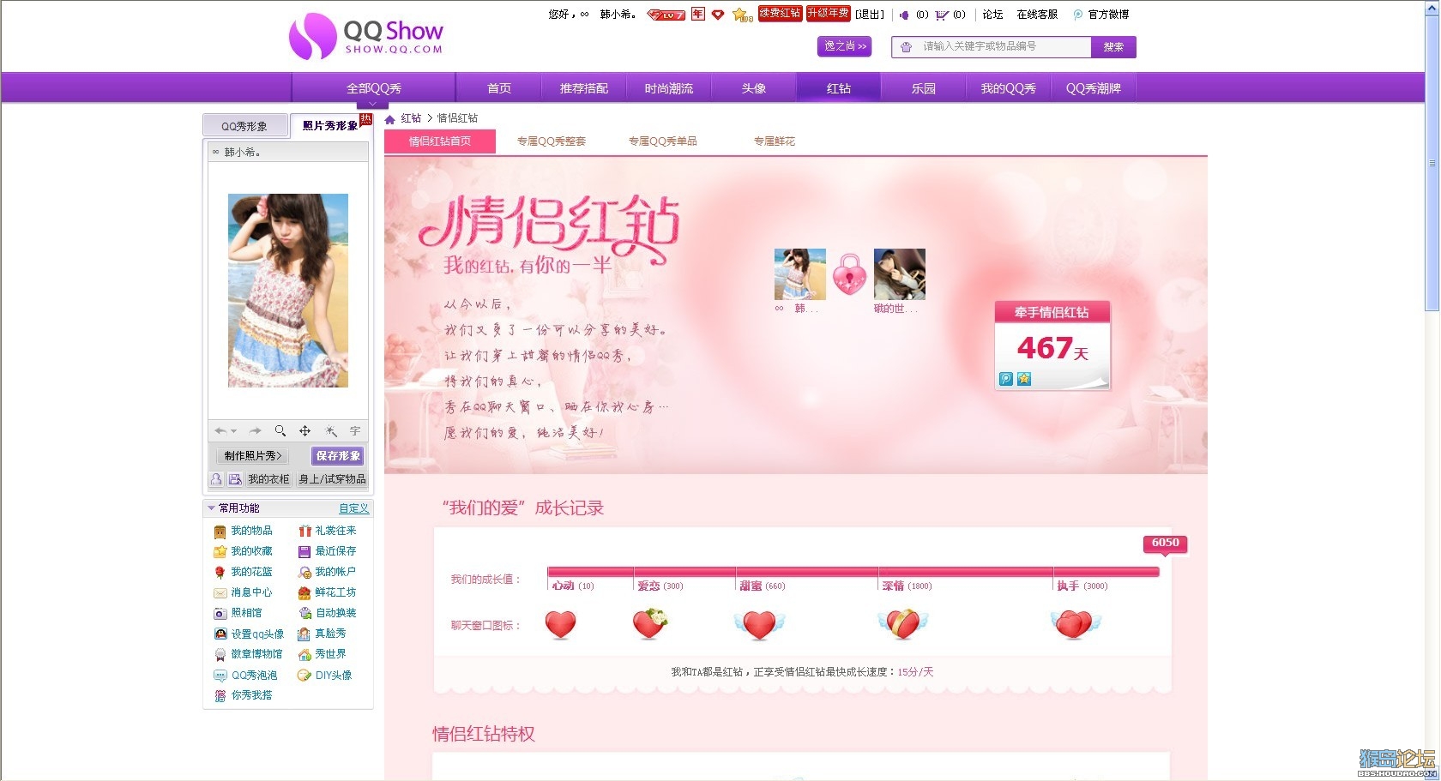Click the red heart diamond icon

(718, 15)
